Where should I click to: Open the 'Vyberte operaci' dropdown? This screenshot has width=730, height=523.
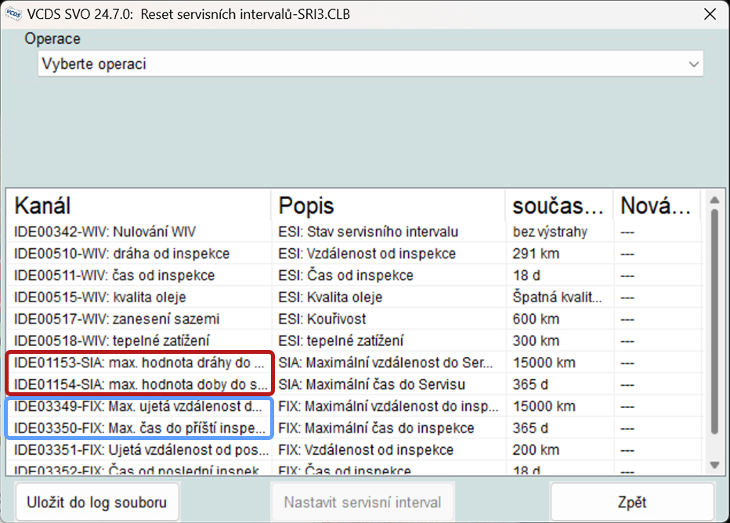click(370, 63)
